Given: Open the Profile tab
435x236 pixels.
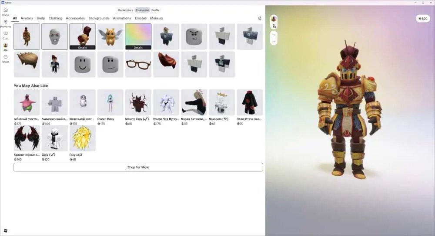Looking at the screenshot, I should point(155,10).
